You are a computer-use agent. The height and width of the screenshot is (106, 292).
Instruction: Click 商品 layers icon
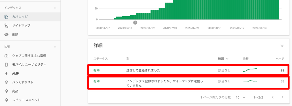(6, 91)
